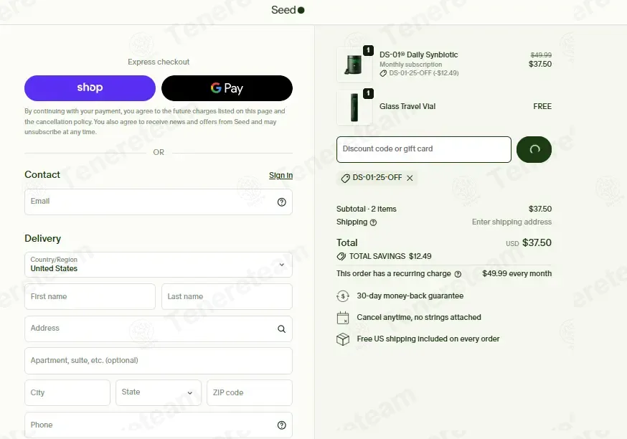The height and width of the screenshot is (439, 627).
Task: Click the crossed-out '$49.99' price
Action: [x=541, y=55]
